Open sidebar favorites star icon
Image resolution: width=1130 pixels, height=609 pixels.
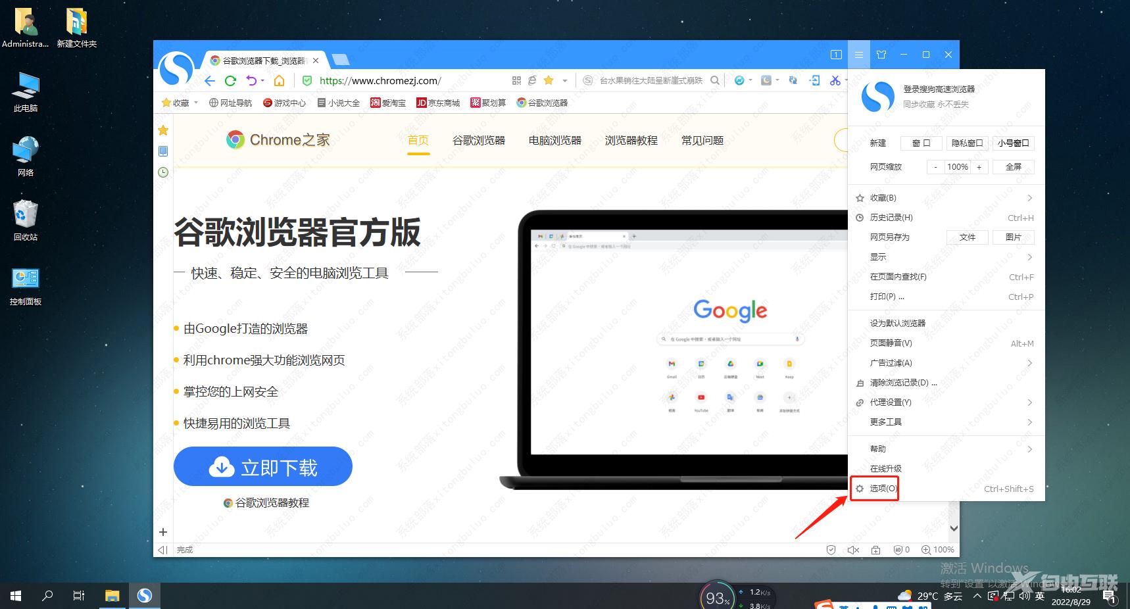click(163, 130)
